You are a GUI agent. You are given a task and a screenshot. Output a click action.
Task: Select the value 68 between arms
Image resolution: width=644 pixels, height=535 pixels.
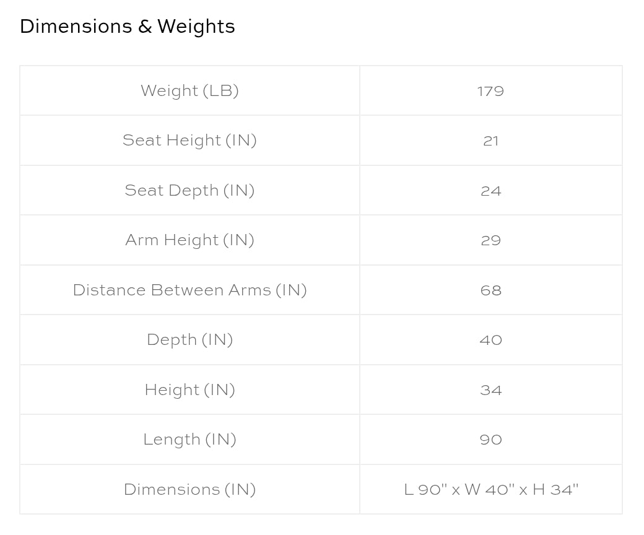(x=490, y=290)
